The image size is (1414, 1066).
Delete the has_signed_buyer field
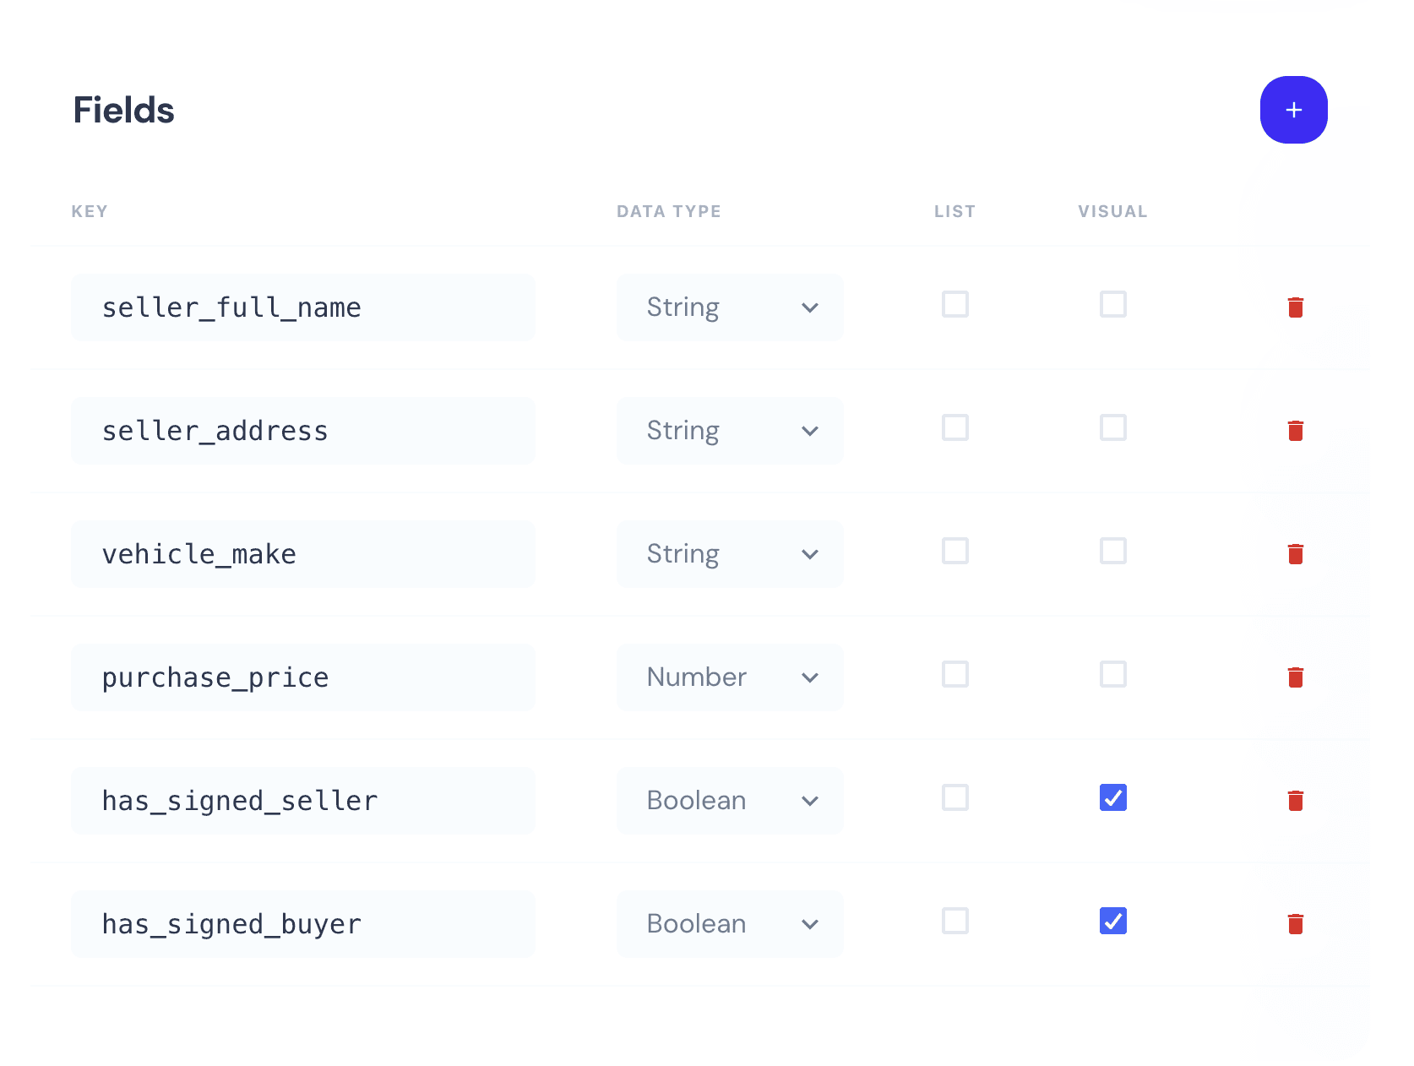pos(1297,924)
